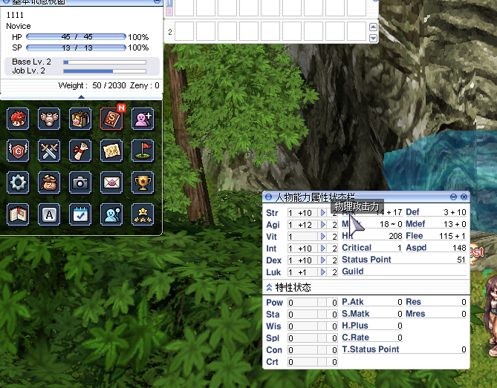The image size is (497, 388).
Task: Open the red flag navigation icon
Action: tap(143, 151)
